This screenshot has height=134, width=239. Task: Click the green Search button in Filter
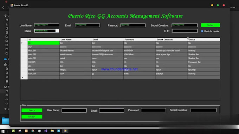[x=32, y=110]
